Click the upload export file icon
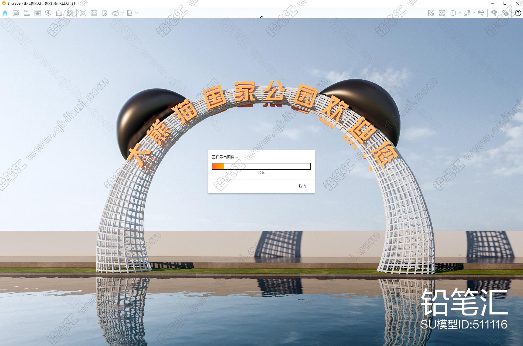523x346 pixels. point(105,13)
